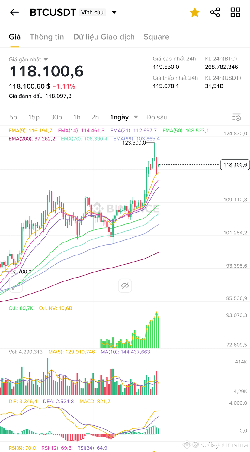Select the 2h timeframe

coord(95,117)
